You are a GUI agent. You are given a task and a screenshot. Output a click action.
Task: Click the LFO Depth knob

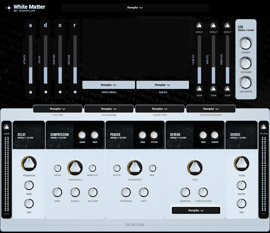pyautogui.click(x=246, y=83)
